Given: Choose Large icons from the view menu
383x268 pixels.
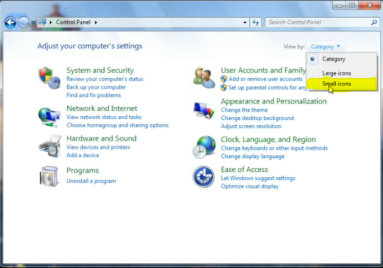Looking at the screenshot, I should [x=342, y=73].
